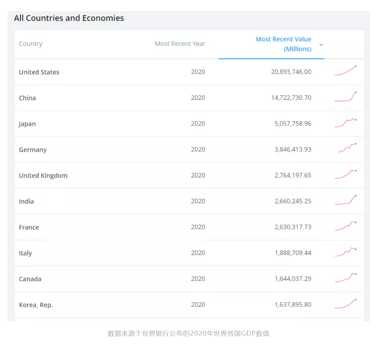
Task: Sort by Most Recent Year header
Action: [180, 44]
